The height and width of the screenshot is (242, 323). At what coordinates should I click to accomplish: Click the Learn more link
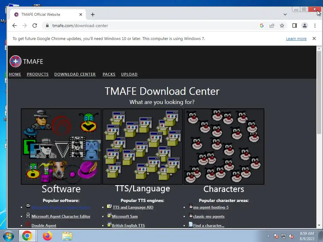click(296, 38)
